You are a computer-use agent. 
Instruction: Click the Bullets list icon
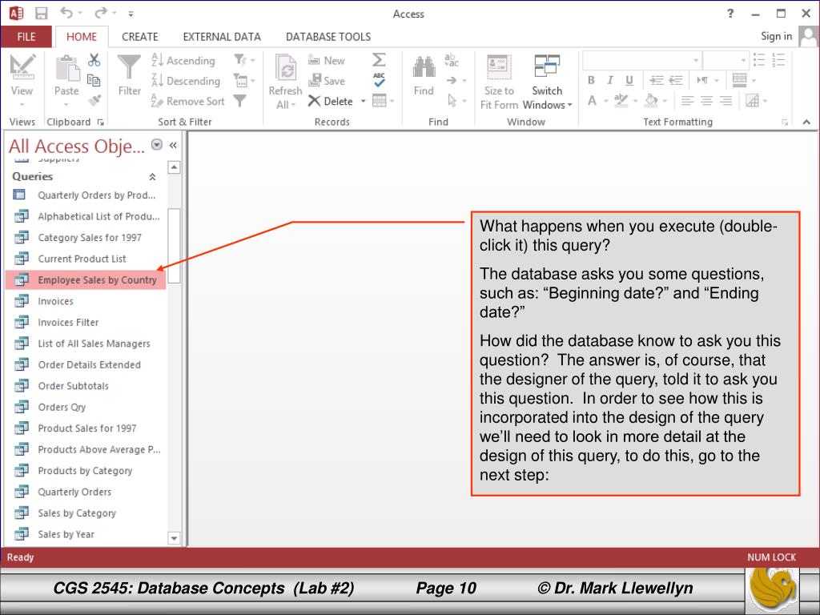(x=759, y=59)
